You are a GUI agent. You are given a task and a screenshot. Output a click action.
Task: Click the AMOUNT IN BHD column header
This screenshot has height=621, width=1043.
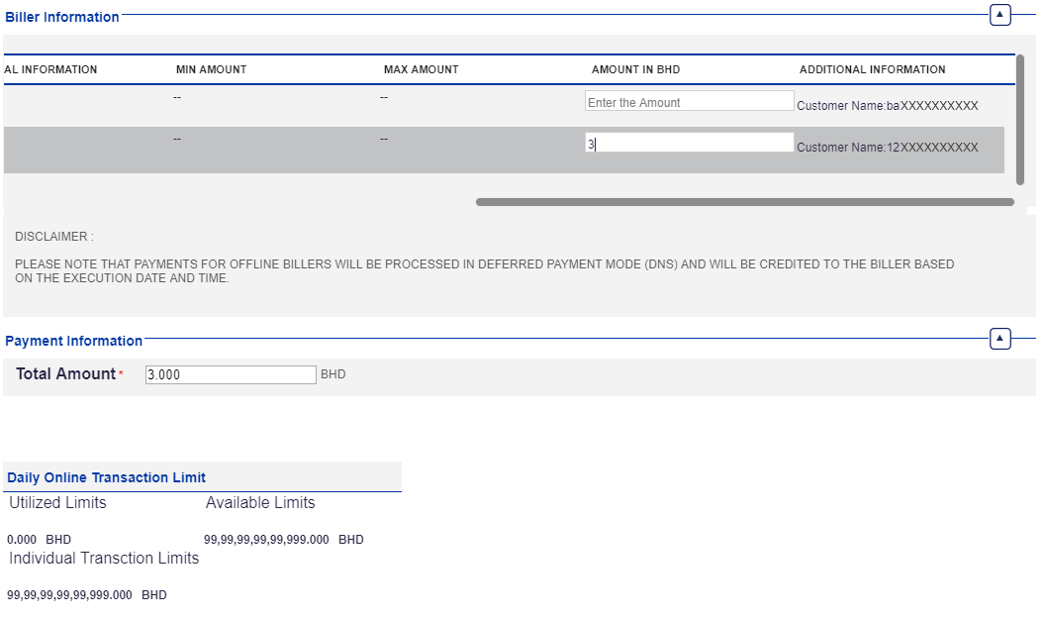635,69
